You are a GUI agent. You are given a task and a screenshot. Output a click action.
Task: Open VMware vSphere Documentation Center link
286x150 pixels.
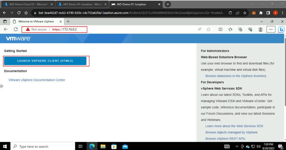tap(37, 80)
